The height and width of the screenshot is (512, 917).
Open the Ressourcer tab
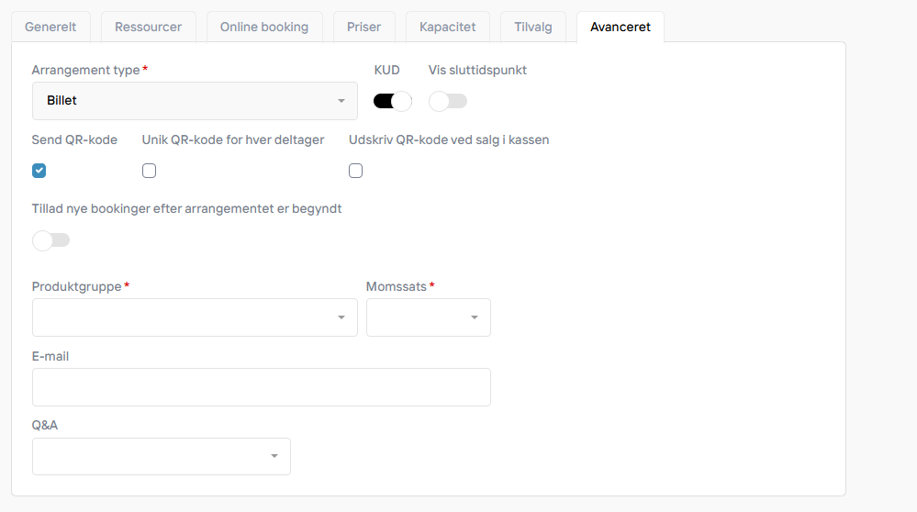click(x=149, y=27)
